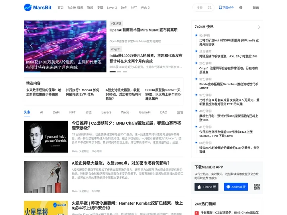287x215 pixels.
Task: Open the rocket chart article thumbnail
Action: [46, 177]
